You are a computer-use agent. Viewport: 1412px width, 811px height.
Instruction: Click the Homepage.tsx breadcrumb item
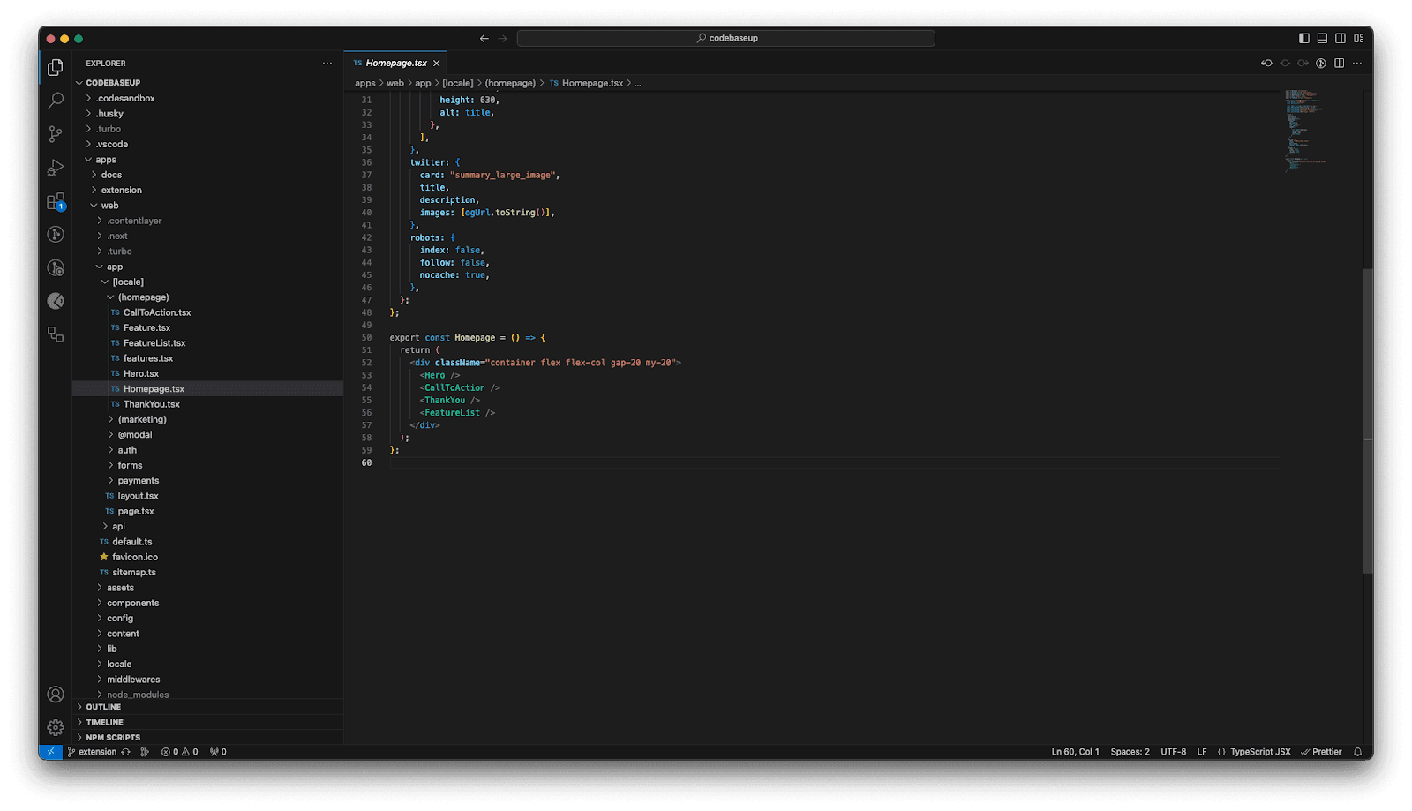586,83
